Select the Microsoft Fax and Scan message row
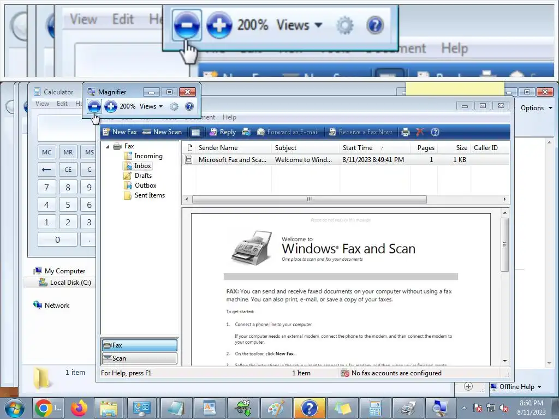The width and height of the screenshot is (559, 419). pyautogui.click(x=346, y=160)
